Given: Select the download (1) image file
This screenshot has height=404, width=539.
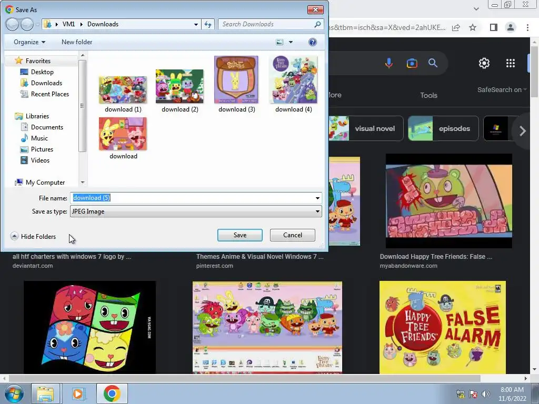Looking at the screenshot, I should point(123,95).
